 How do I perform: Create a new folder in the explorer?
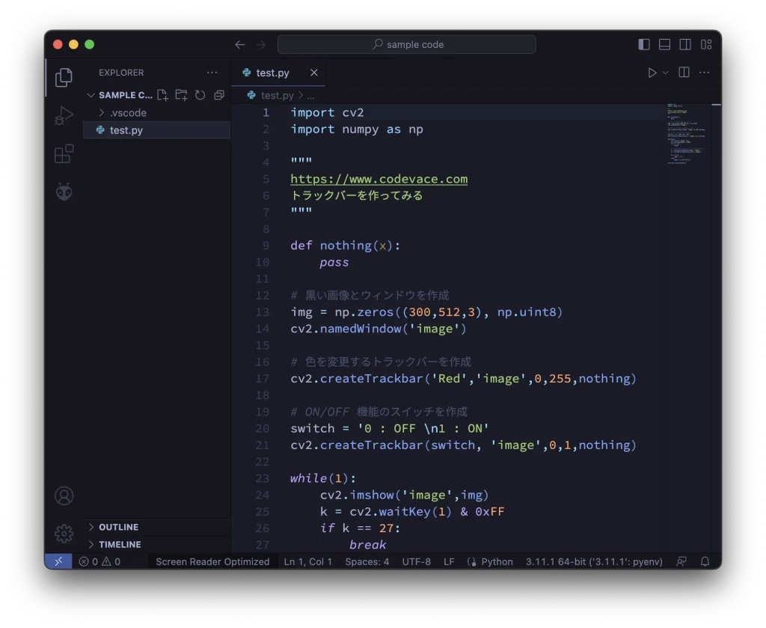click(180, 95)
